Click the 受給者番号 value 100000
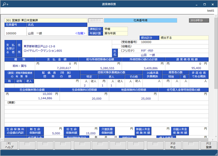 tap(146, 42)
